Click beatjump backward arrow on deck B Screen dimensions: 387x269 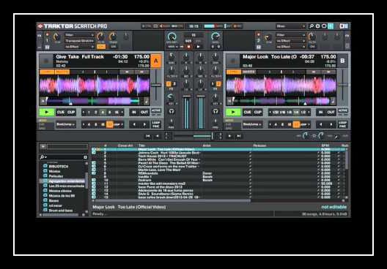pyautogui.click(x=320, y=124)
